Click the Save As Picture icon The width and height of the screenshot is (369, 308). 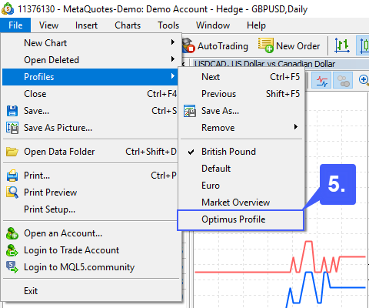12,128
